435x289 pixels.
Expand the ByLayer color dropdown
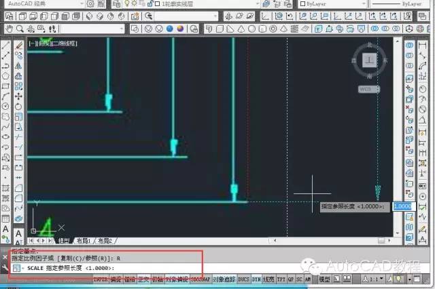[x=333, y=4]
